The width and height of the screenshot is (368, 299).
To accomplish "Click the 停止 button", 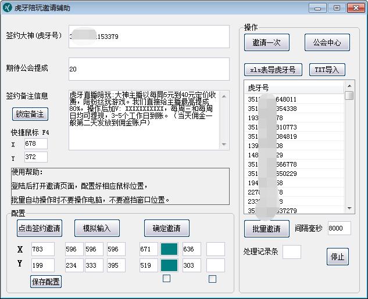I will [x=338, y=257].
